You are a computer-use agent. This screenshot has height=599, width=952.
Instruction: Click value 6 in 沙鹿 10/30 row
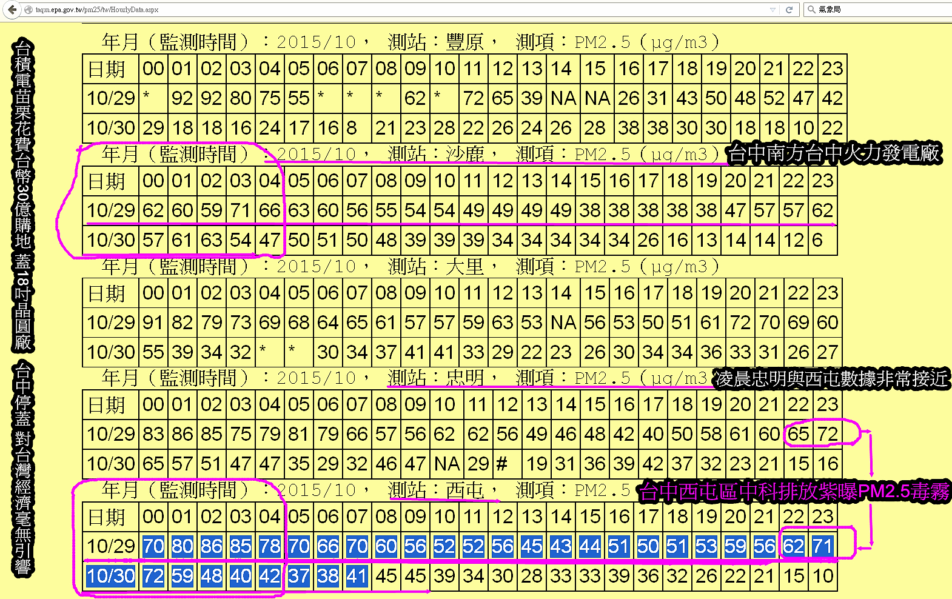tap(823, 240)
